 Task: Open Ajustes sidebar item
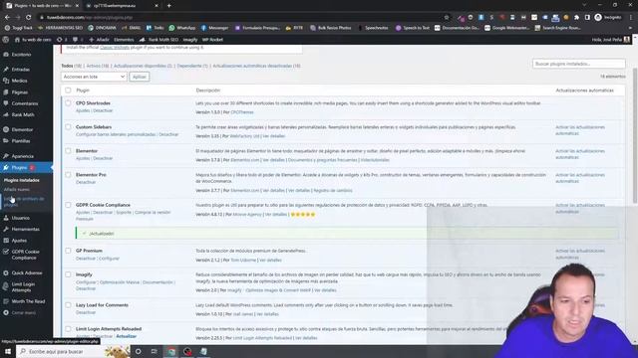click(19, 241)
